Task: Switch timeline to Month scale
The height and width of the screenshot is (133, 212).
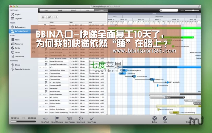Action: pyautogui.click(x=74, y=10)
